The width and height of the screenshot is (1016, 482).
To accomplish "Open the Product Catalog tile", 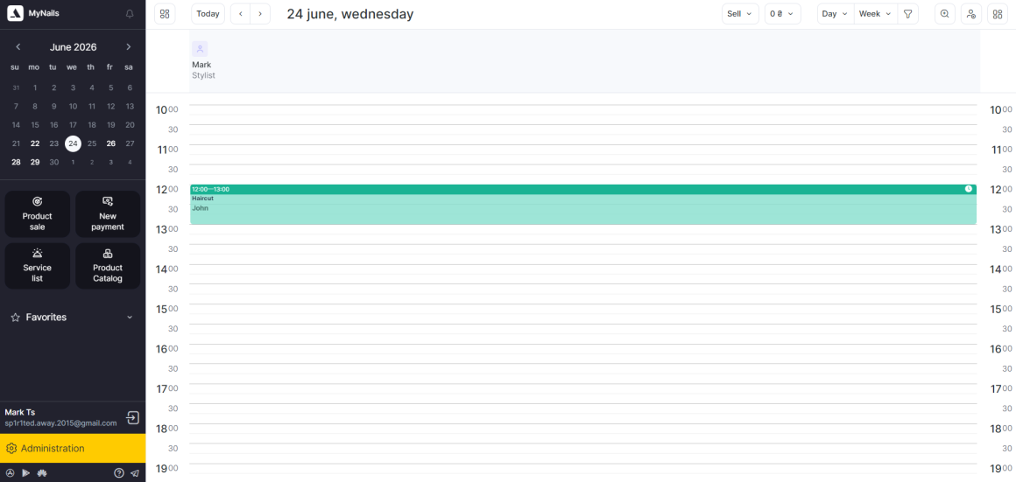I will click(x=108, y=266).
